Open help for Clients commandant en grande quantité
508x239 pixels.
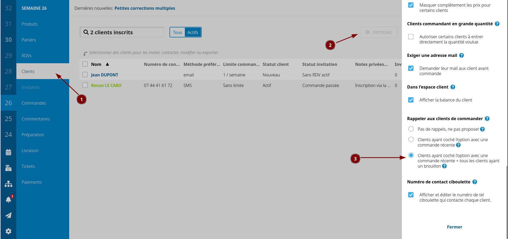(497, 24)
